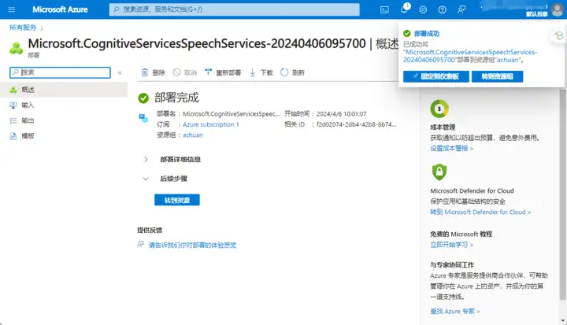Select 概述 in left menu
Screen dimensions: 567x325
tap(64, 90)
